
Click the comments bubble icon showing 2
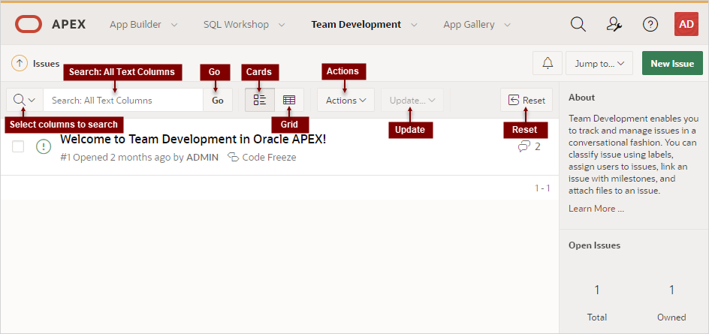[524, 146]
